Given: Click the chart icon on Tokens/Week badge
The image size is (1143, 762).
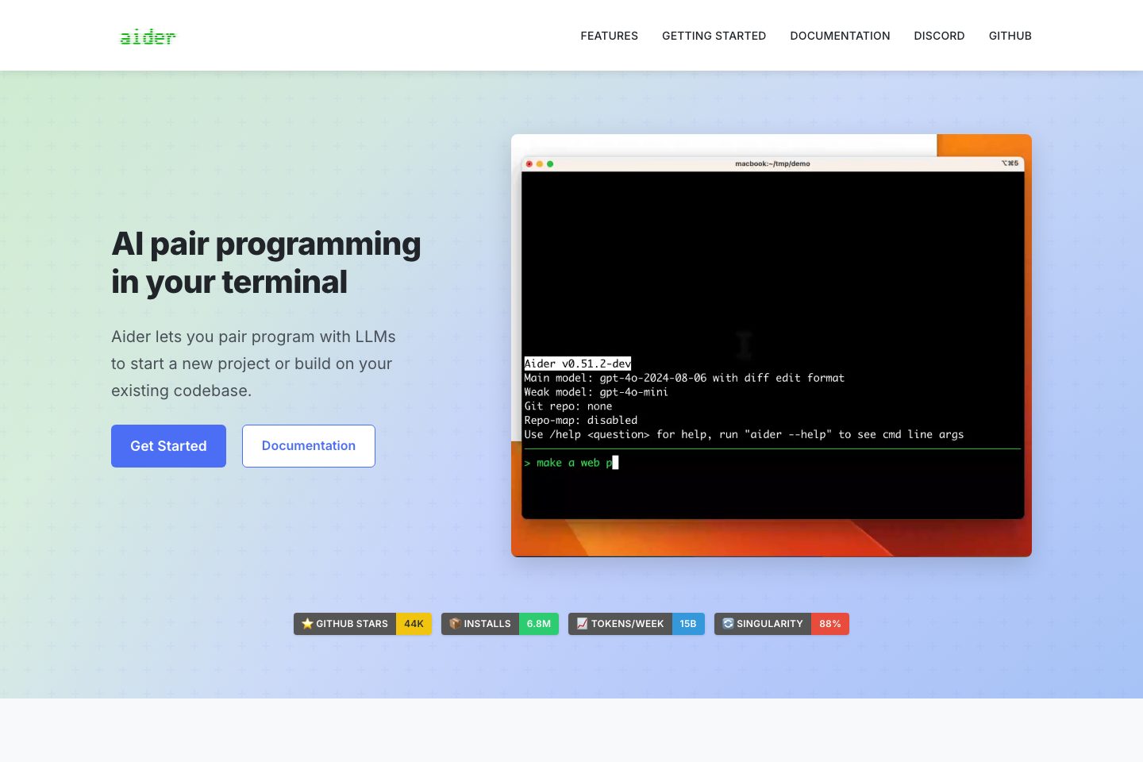Looking at the screenshot, I should [582, 624].
